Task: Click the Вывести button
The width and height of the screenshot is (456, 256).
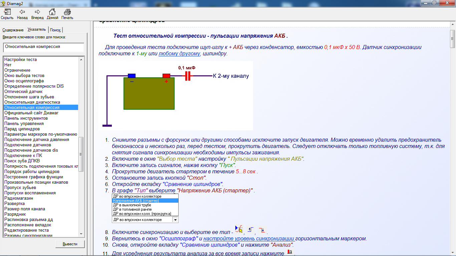Action: (x=70, y=244)
